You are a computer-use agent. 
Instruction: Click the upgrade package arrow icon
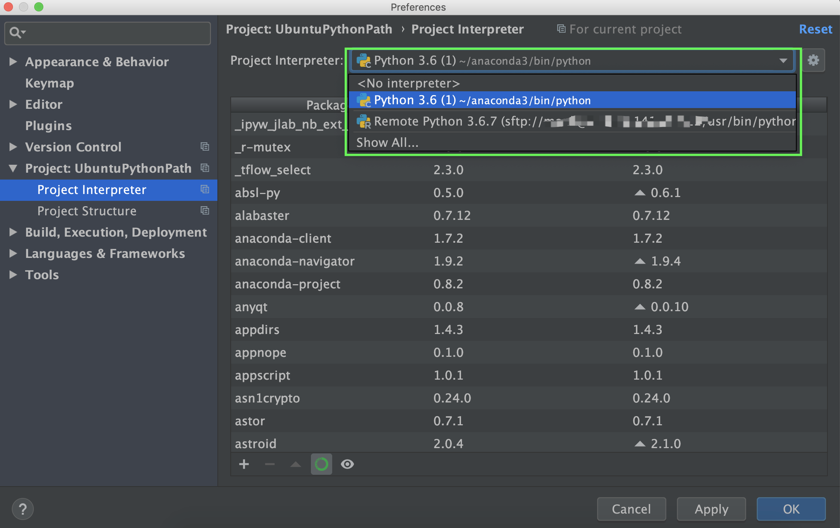click(295, 464)
